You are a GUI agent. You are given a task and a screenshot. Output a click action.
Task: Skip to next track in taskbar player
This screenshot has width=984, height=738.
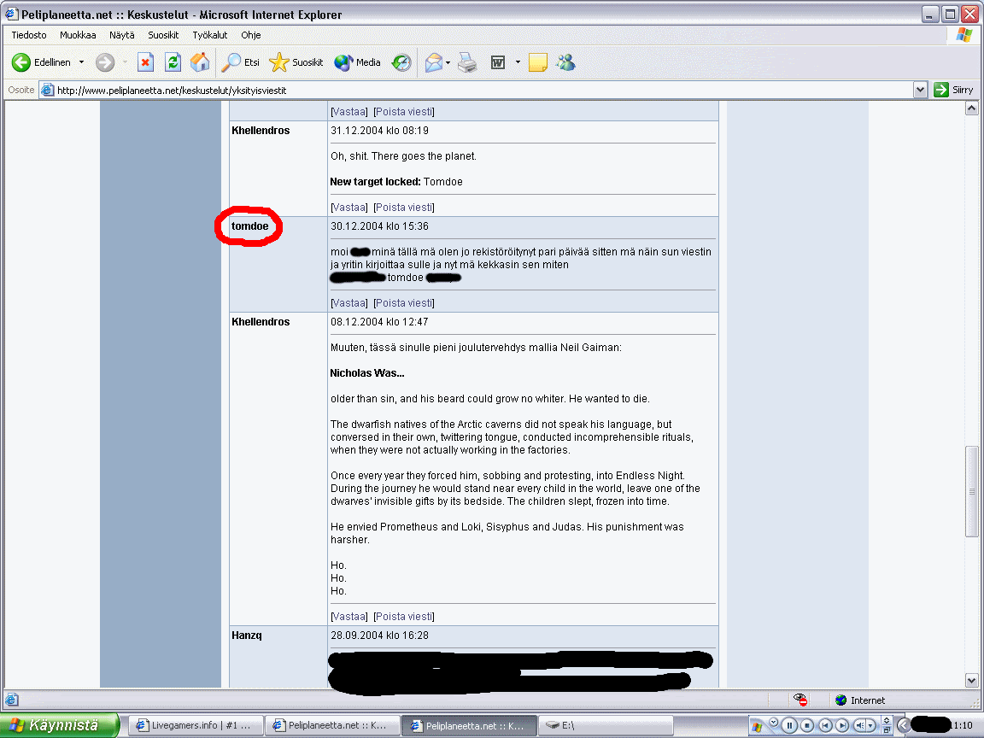(841, 725)
